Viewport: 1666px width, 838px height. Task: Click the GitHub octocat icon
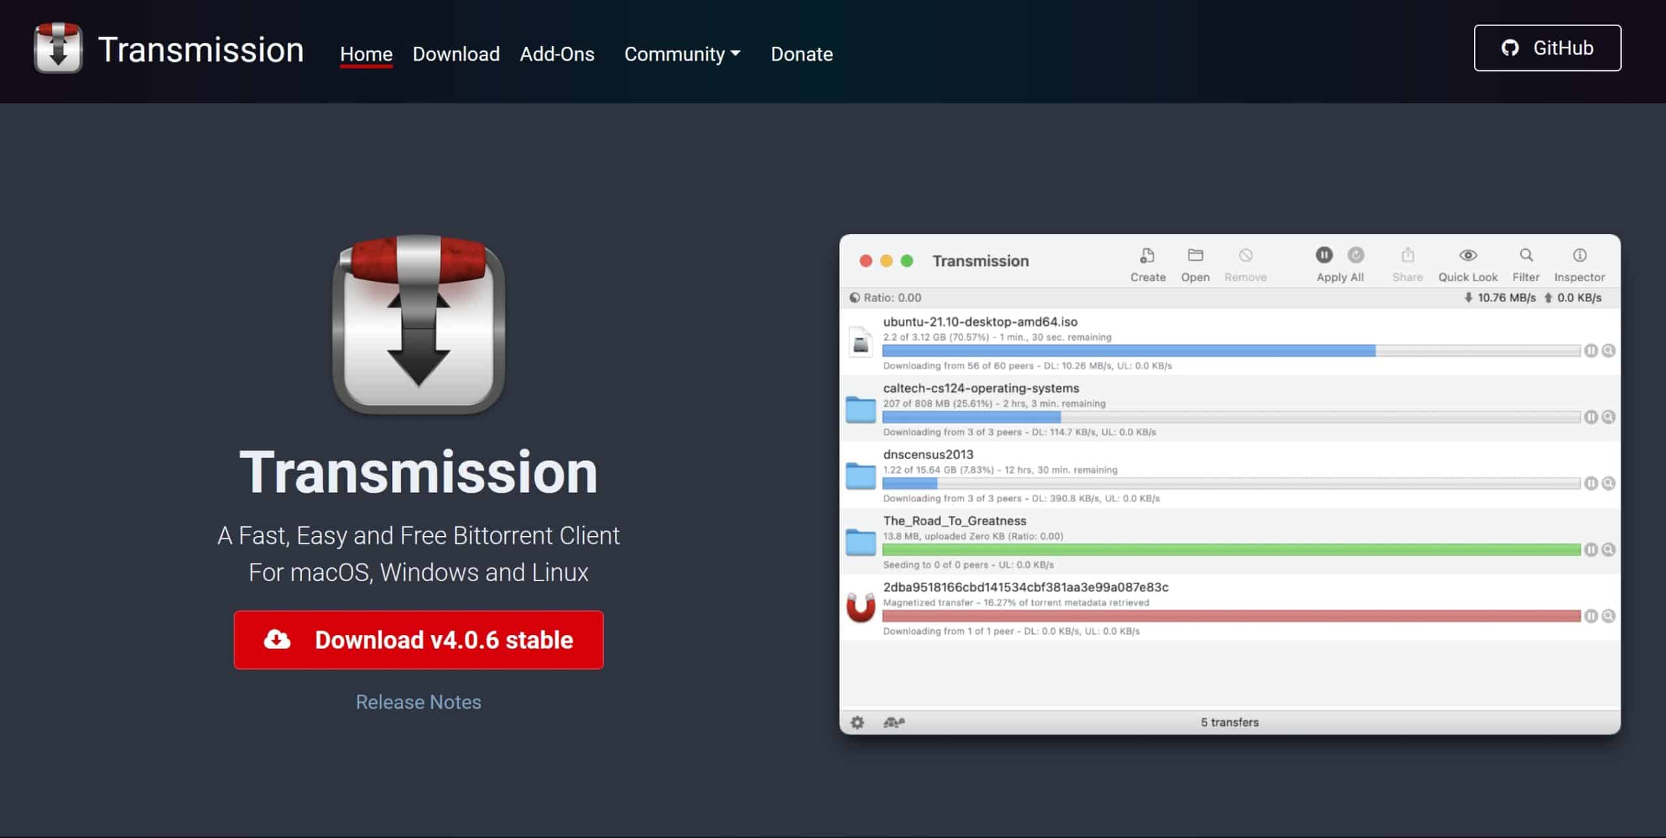1510,47
